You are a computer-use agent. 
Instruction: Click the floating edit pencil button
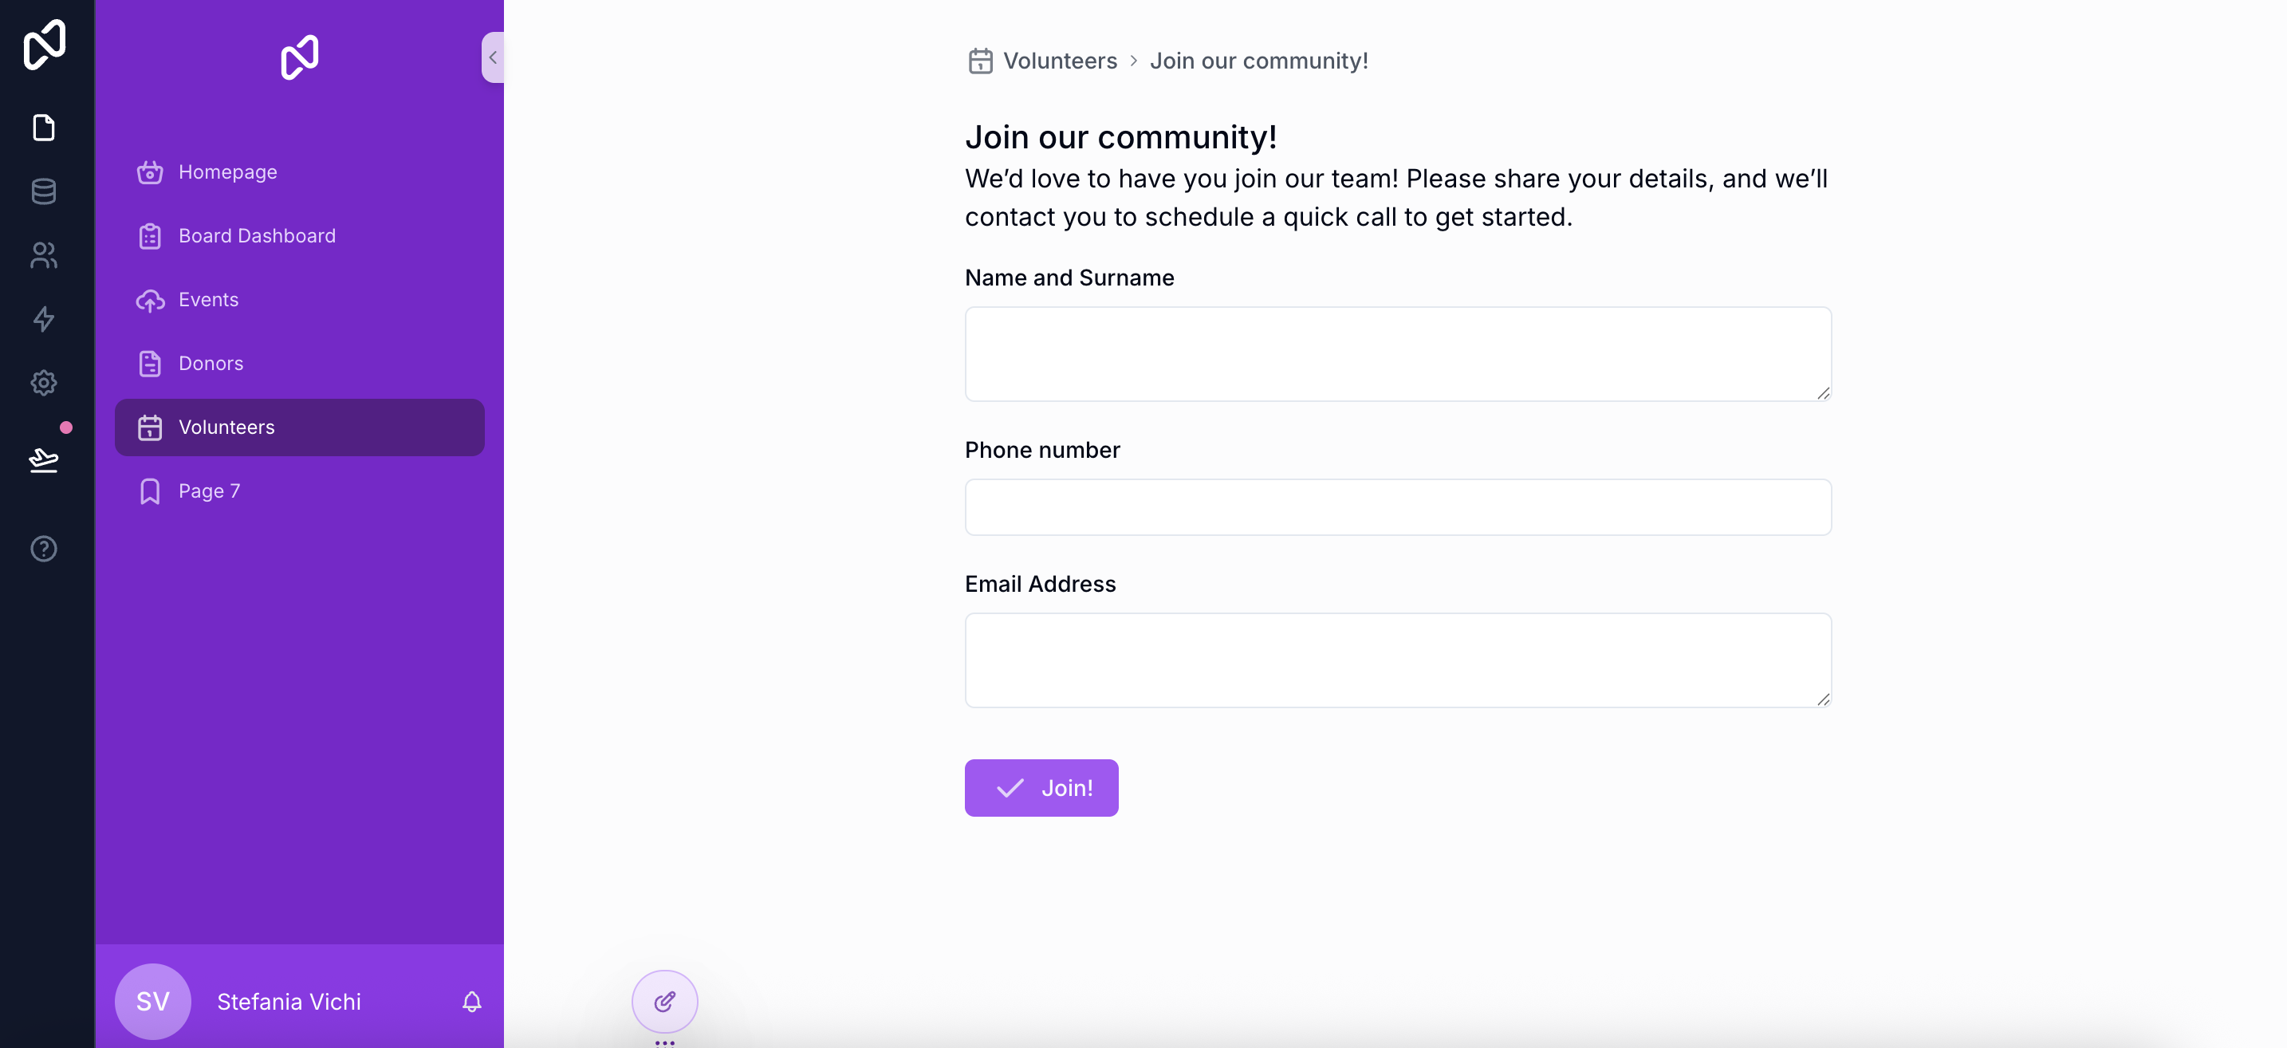[664, 1001]
